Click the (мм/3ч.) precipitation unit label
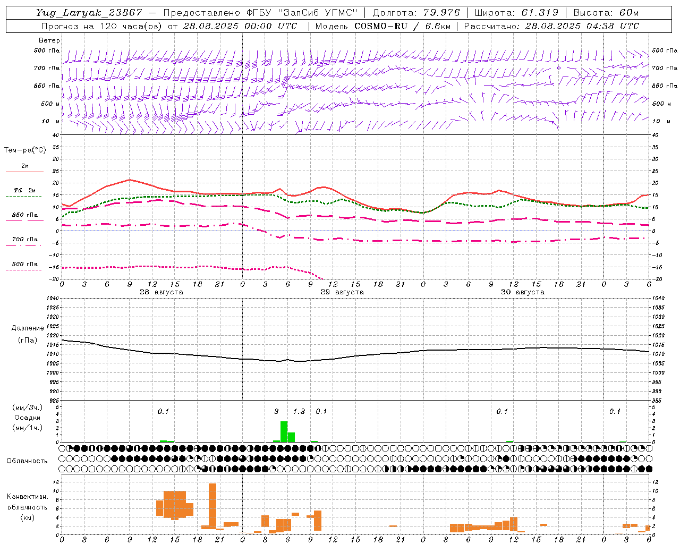680x544 pixels. click(x=28, y=407)
